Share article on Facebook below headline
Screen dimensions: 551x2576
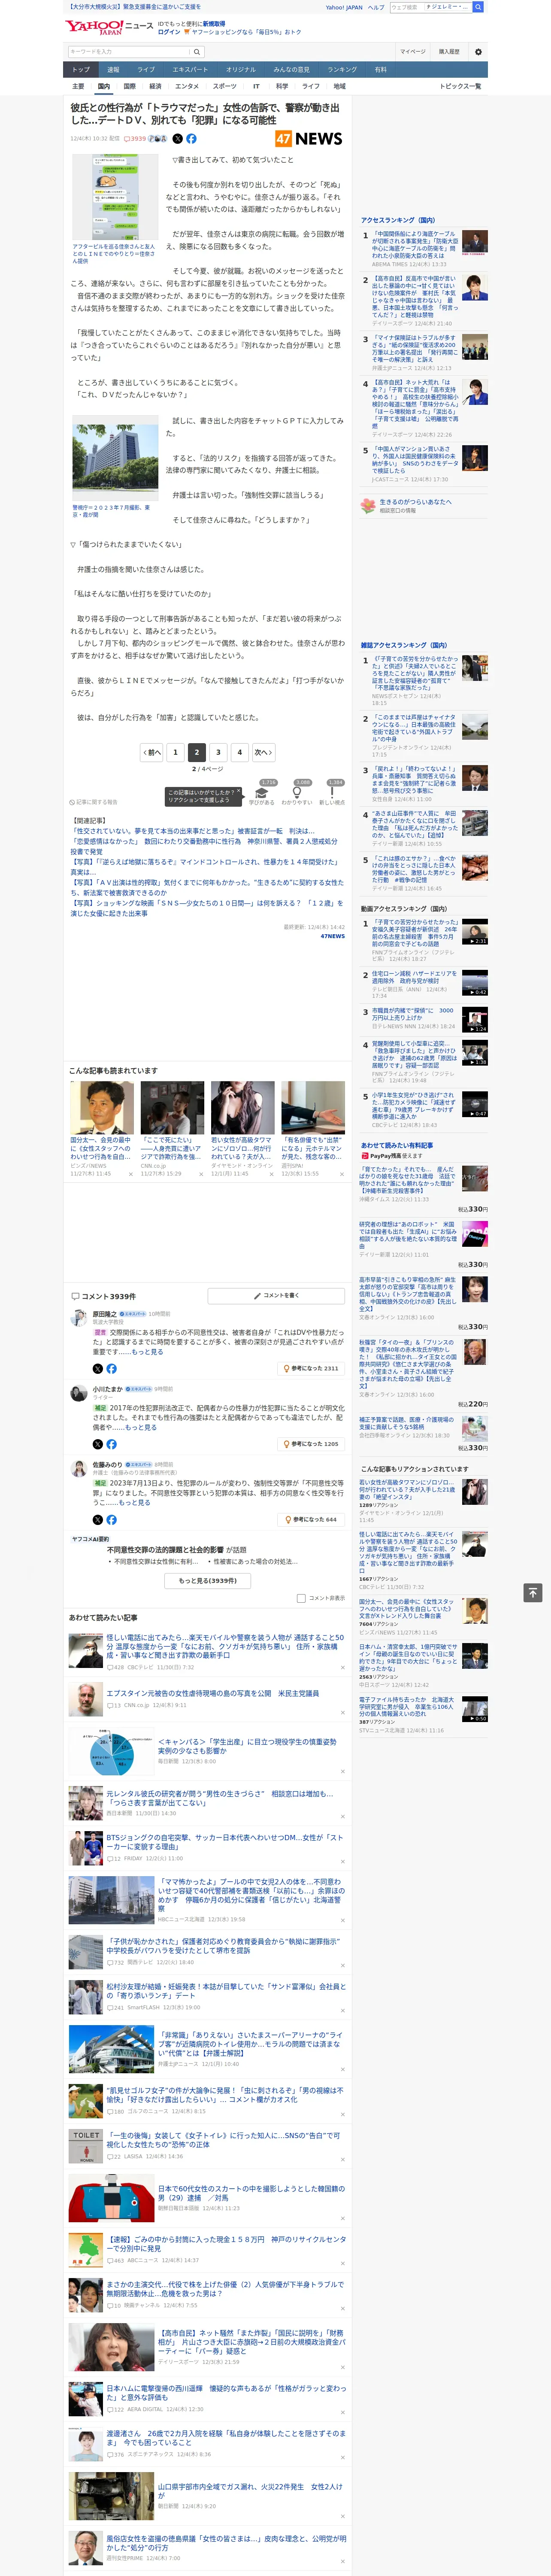191,139
